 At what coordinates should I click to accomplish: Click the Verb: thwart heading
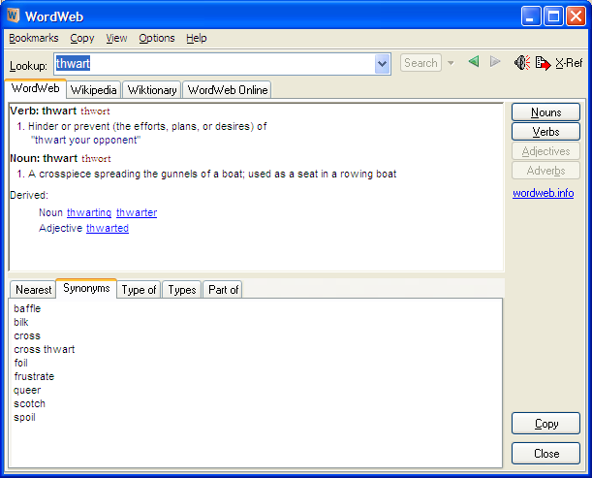pyautogui.click(x=44, y=111)
